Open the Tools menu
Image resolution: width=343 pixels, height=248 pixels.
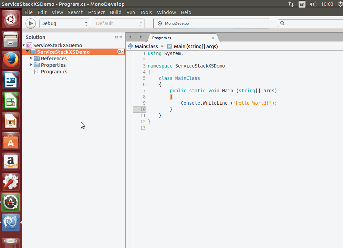pyautogui.click(x=146, y=12)
